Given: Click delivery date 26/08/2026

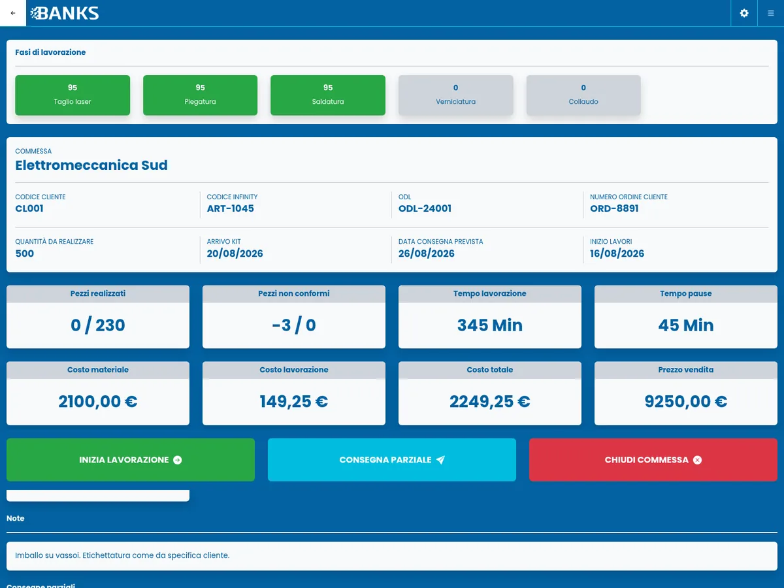Looking at the screenshot, I should click(427, 253).
